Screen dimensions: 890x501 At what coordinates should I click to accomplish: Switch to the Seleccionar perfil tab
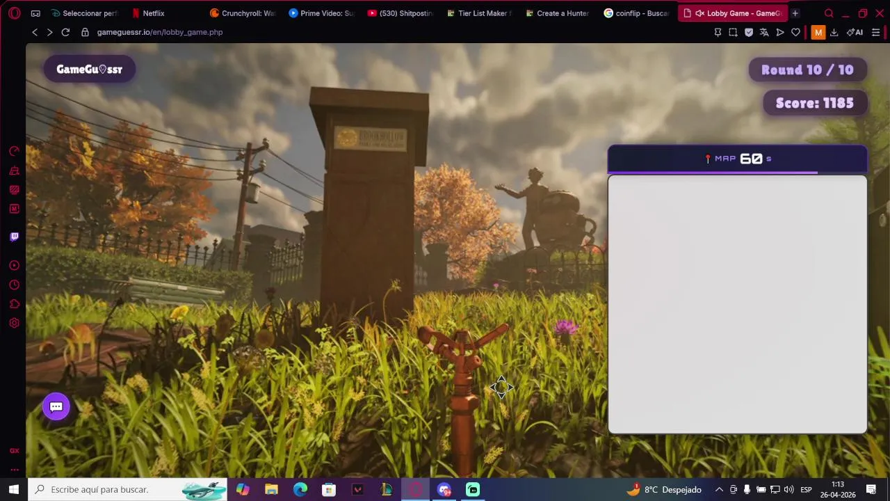85,13
